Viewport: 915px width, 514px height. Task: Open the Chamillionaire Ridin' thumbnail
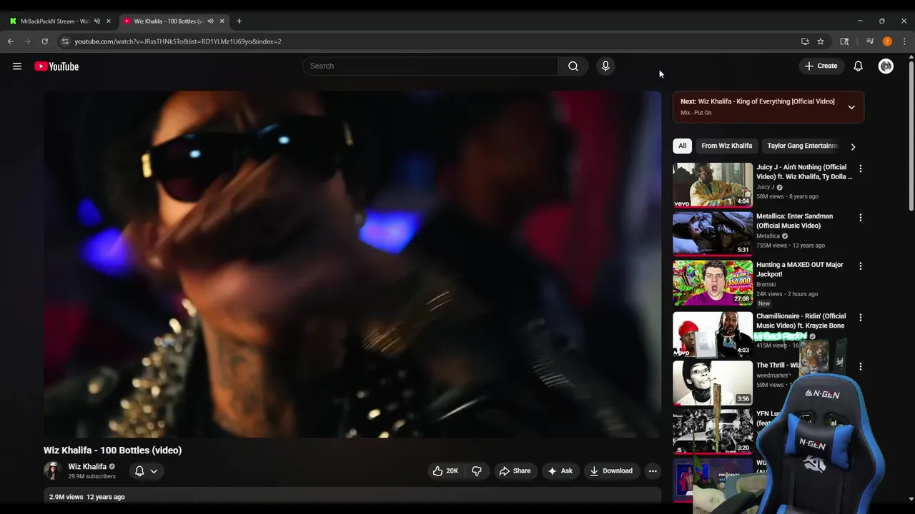[713, 334]
